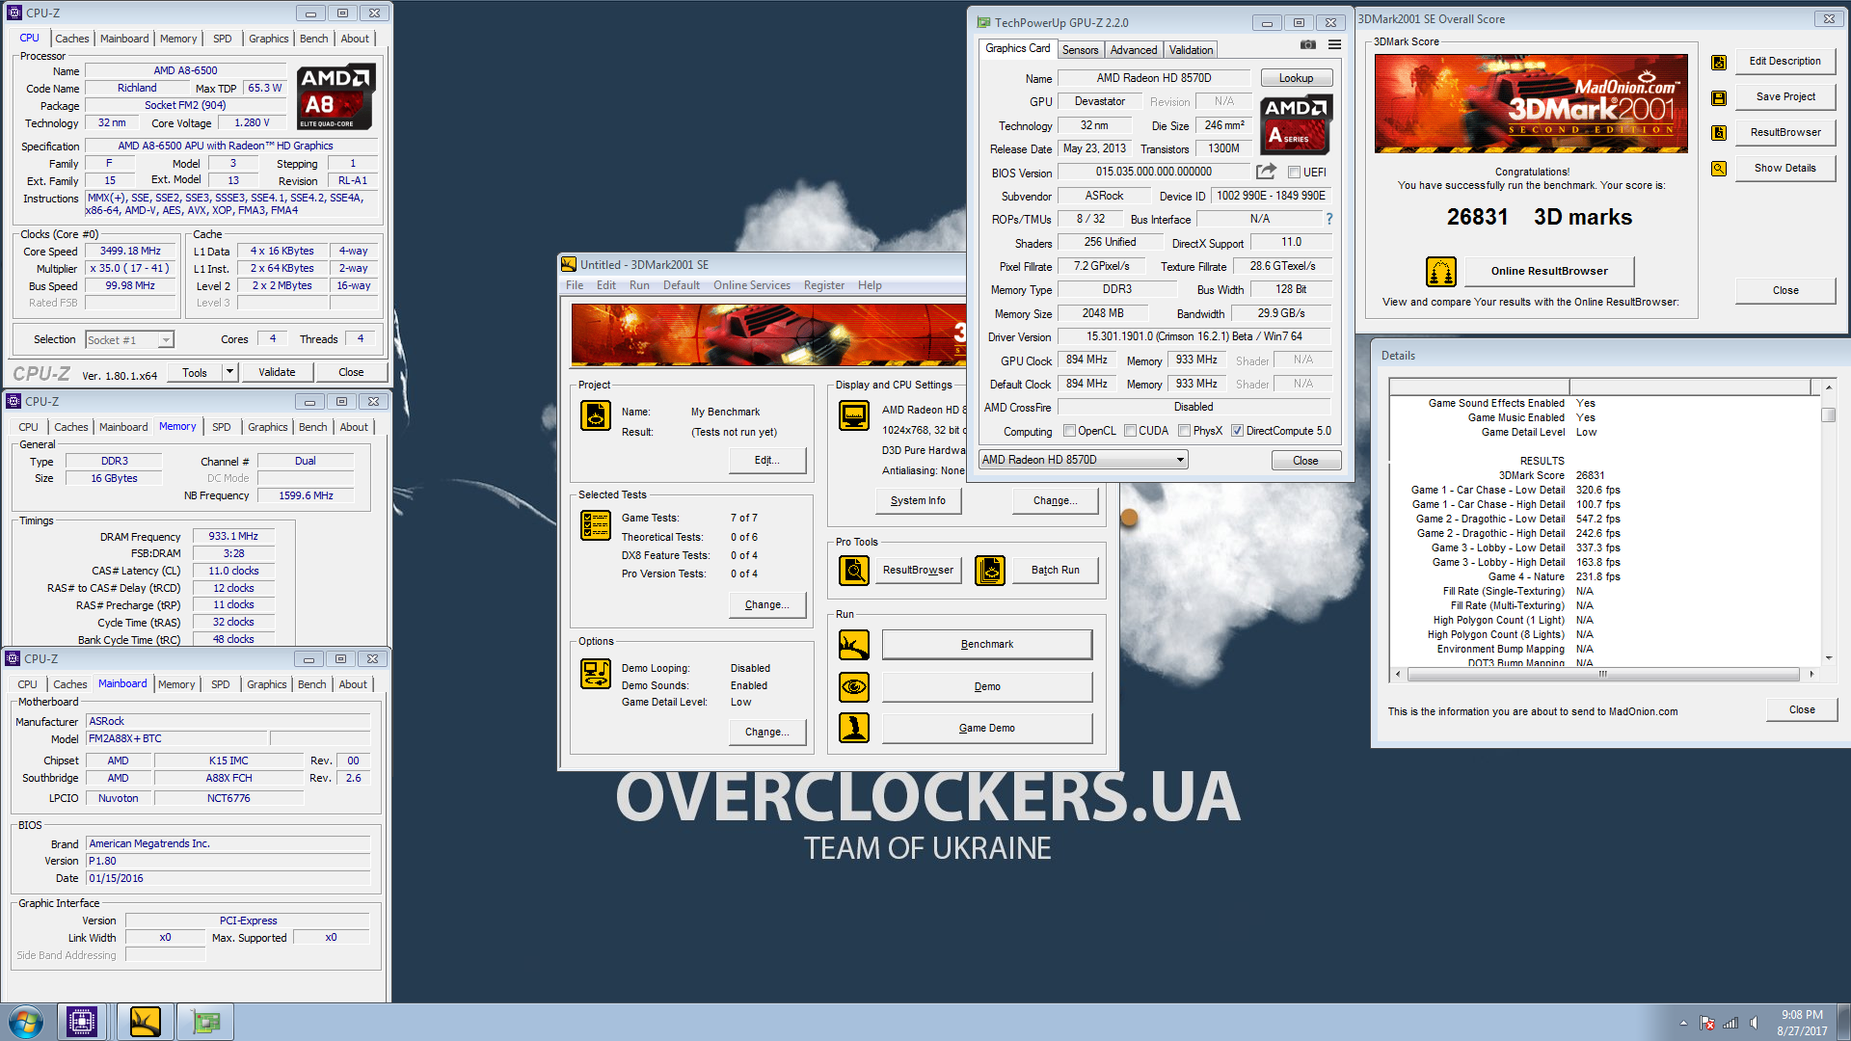Click the Details horizontal scrollbar

click(x=1602, y=674)
